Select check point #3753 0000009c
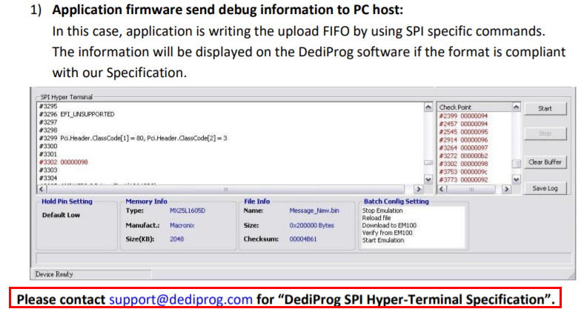The width and height of the screenshot is (584, 309). (462, 171)
